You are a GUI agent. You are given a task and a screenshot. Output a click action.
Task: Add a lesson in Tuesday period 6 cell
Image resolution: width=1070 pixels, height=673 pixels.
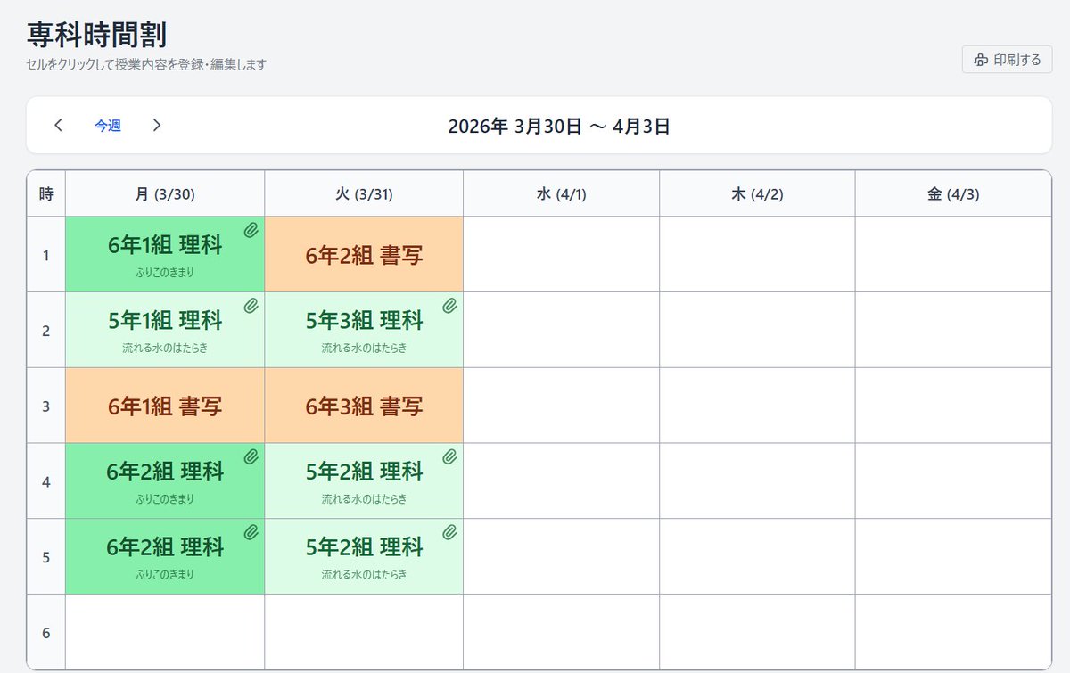click(364, 632)
